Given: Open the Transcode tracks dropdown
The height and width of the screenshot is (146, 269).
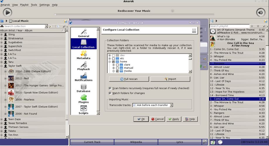Looking at the screenshot, I should click(x=153, y=105).
